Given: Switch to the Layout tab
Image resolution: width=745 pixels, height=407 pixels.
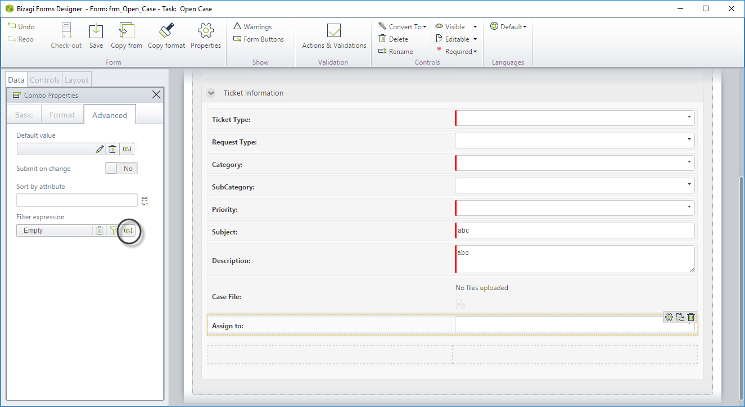Looking at the screenshot, I should [x=76, y=80].
